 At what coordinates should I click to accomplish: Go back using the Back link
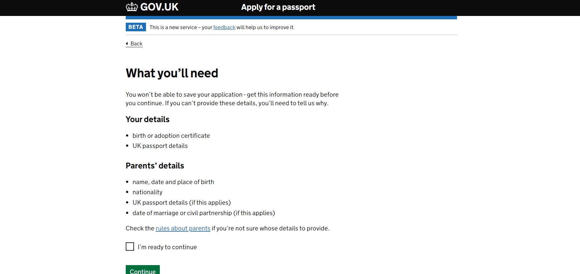[x=136, y=44]
